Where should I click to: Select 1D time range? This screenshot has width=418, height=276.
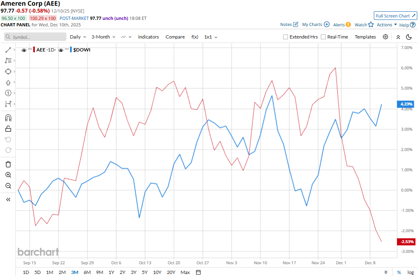[26, 272]
